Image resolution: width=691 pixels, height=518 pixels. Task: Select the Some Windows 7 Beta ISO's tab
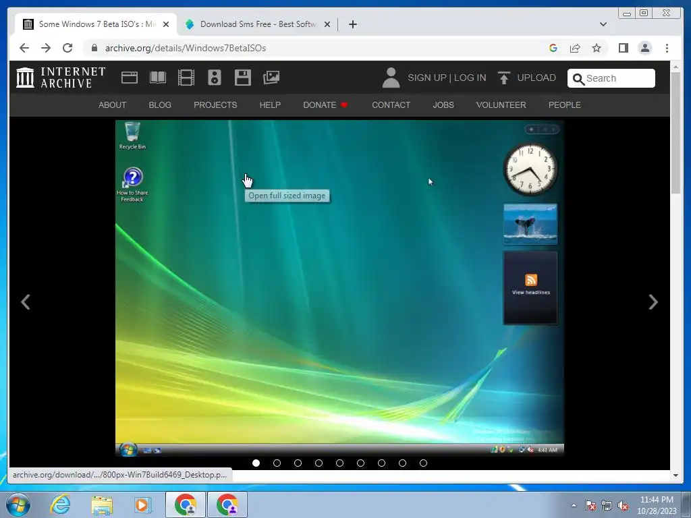96,24
